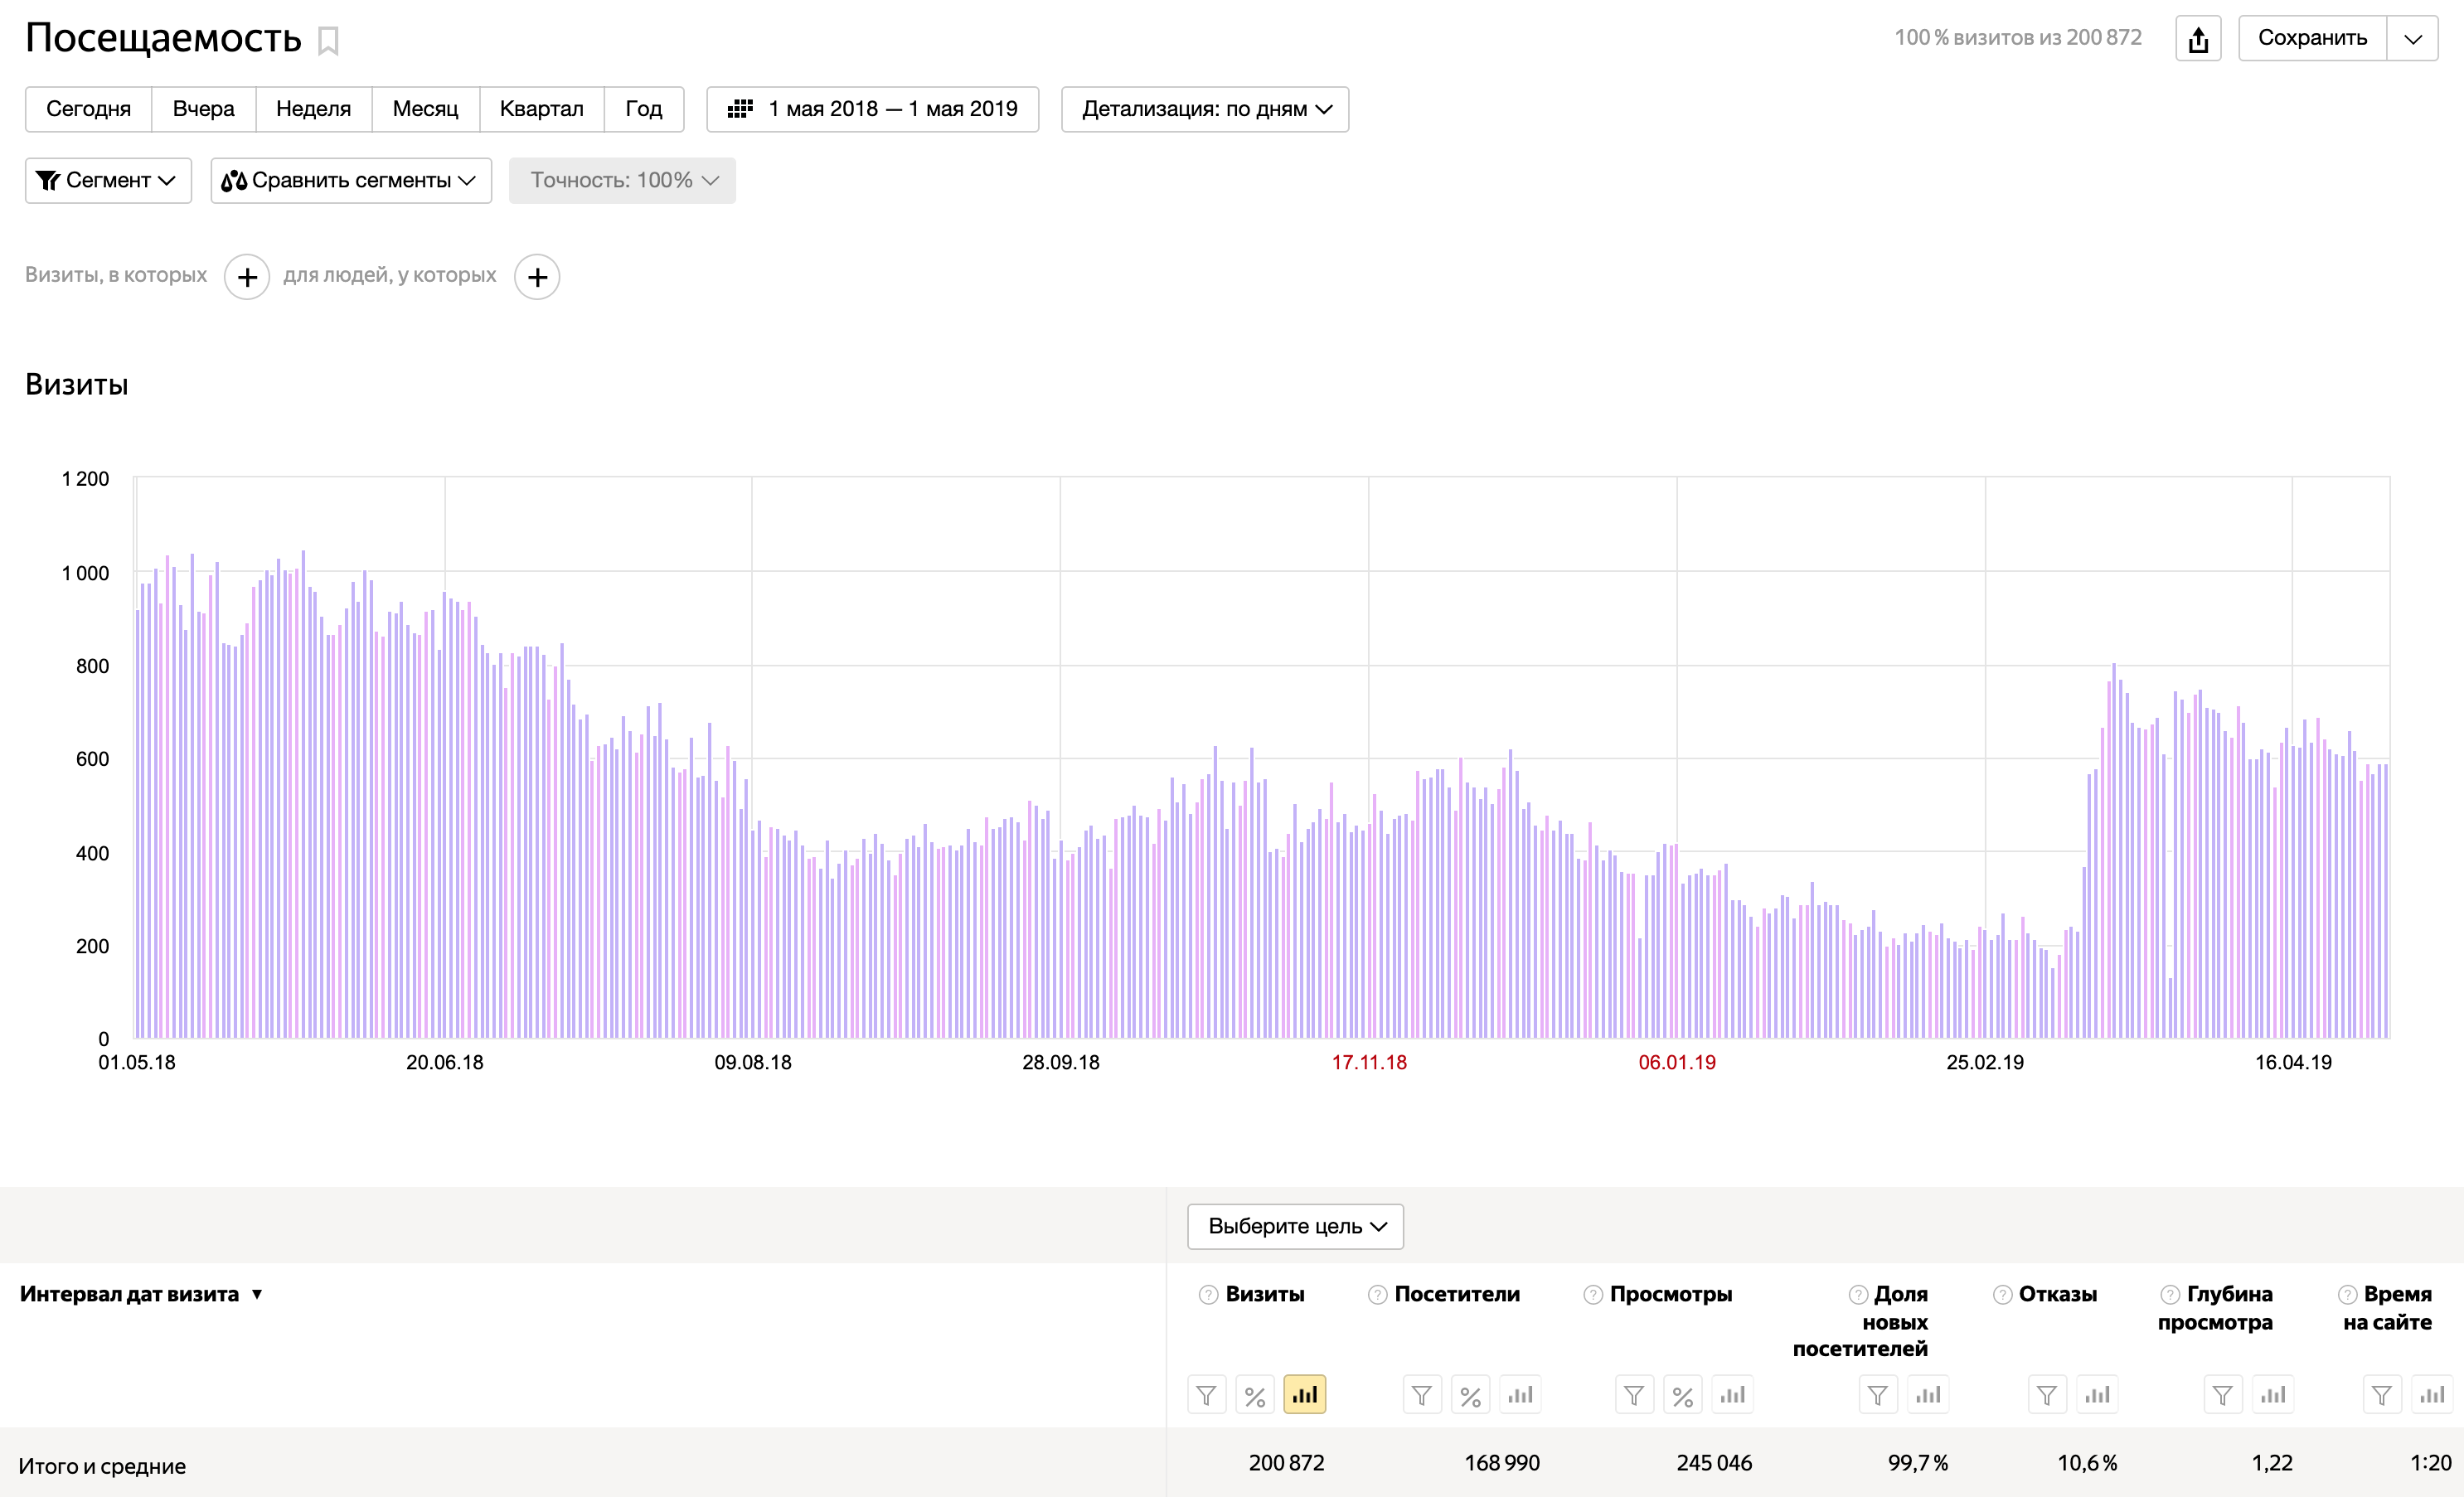
Task: Add a people condition with plus button
Action: [537, 277]
